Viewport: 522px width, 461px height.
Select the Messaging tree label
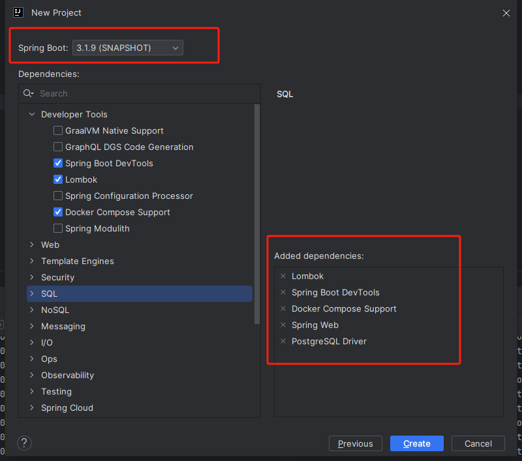coord(63,327)
